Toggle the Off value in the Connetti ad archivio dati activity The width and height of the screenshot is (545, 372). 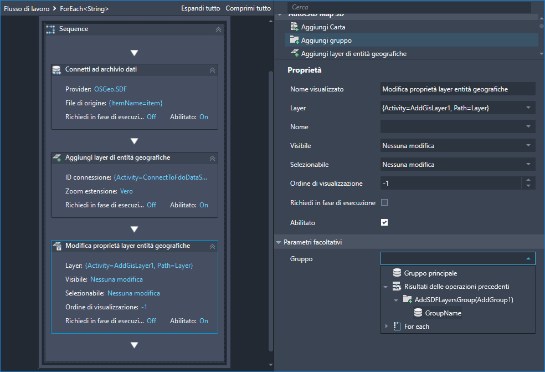point(151,117)
